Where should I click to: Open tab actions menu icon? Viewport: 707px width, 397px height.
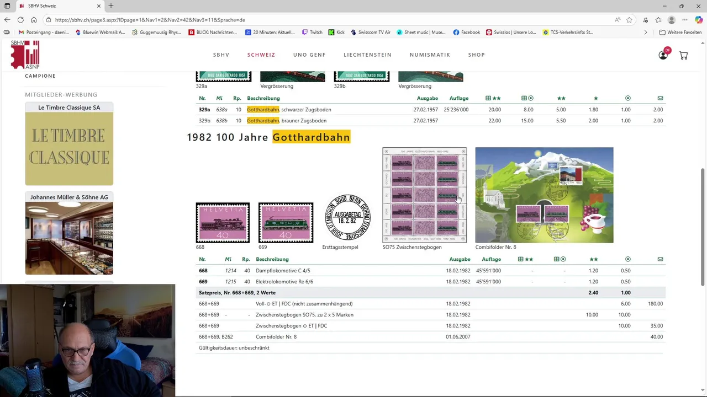(7, 6)
